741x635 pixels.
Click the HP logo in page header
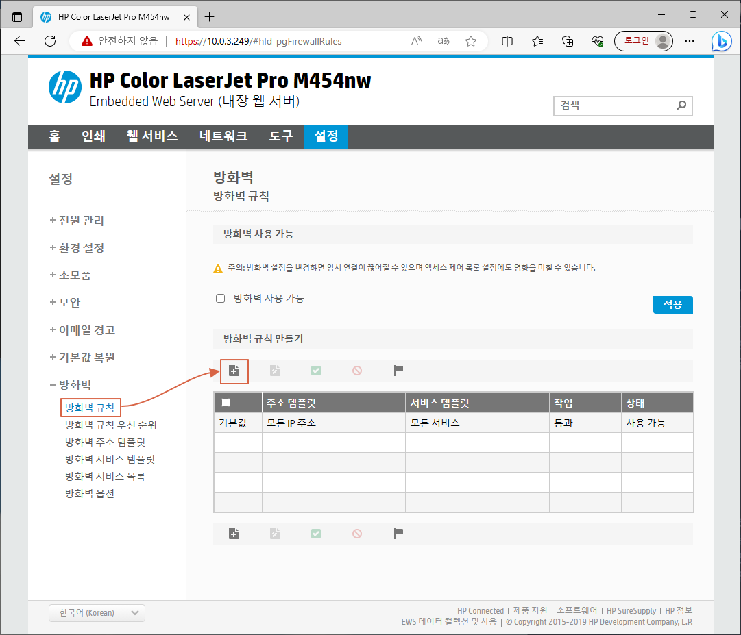64,87
